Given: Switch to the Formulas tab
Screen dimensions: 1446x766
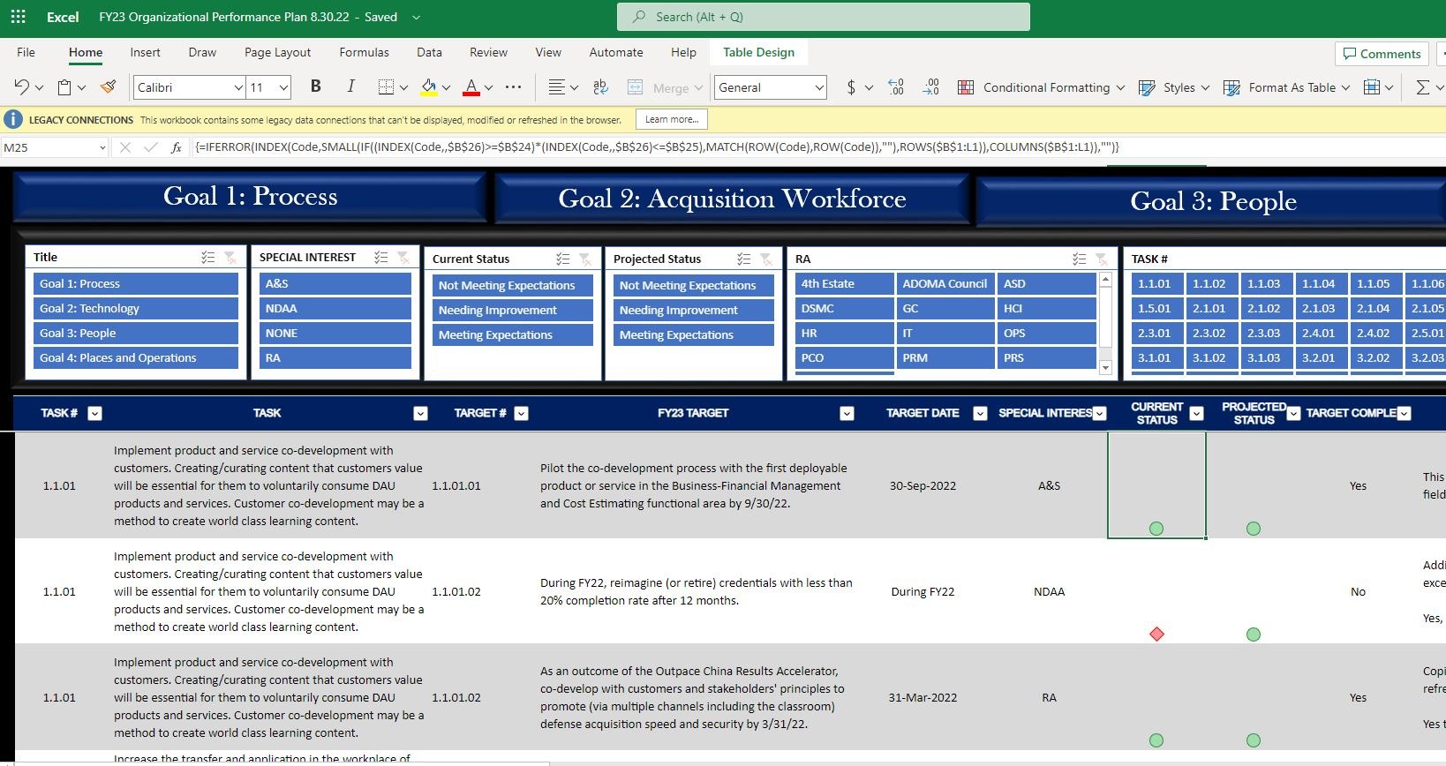Looking at the screenshot, I should point(364,52).
